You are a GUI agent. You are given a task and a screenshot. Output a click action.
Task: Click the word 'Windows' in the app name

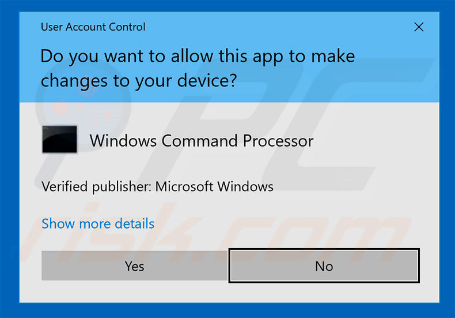click(x=123, y=141)
